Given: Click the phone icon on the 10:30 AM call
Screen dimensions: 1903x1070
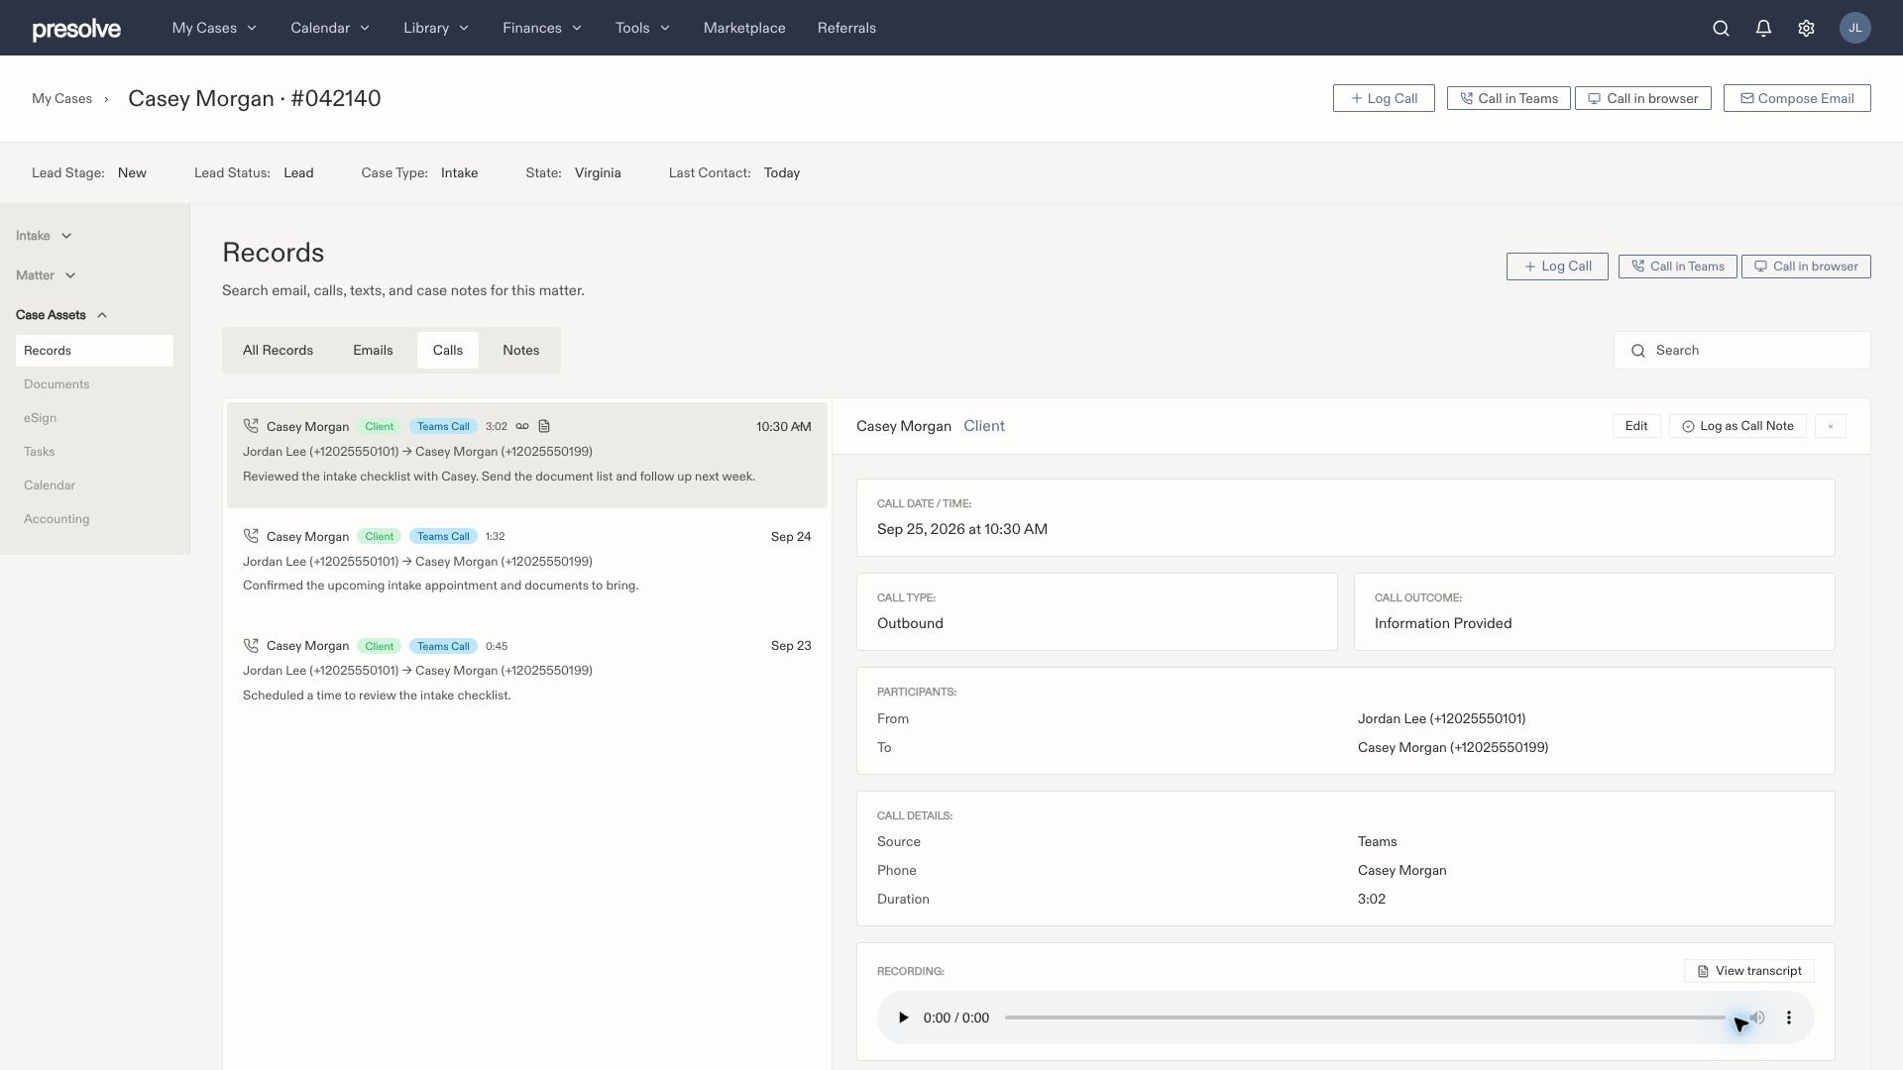Looking at the screenshot, I should coord(251,426).
